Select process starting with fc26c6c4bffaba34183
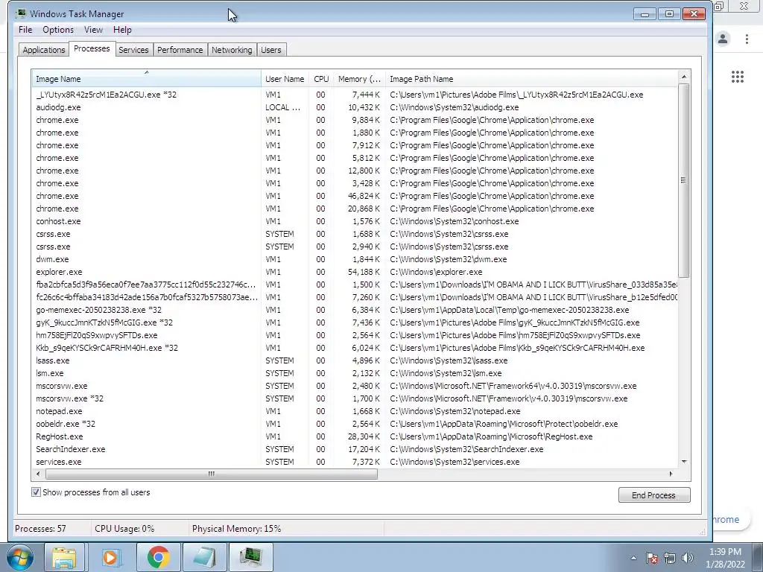This screenshot has height=572, width=763. [x=354, y=297]
